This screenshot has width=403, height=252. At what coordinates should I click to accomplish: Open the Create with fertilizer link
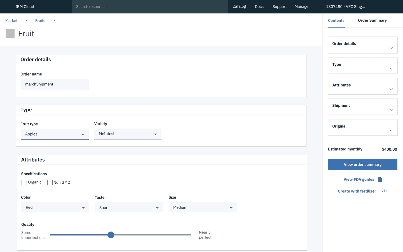click(357, 191)
